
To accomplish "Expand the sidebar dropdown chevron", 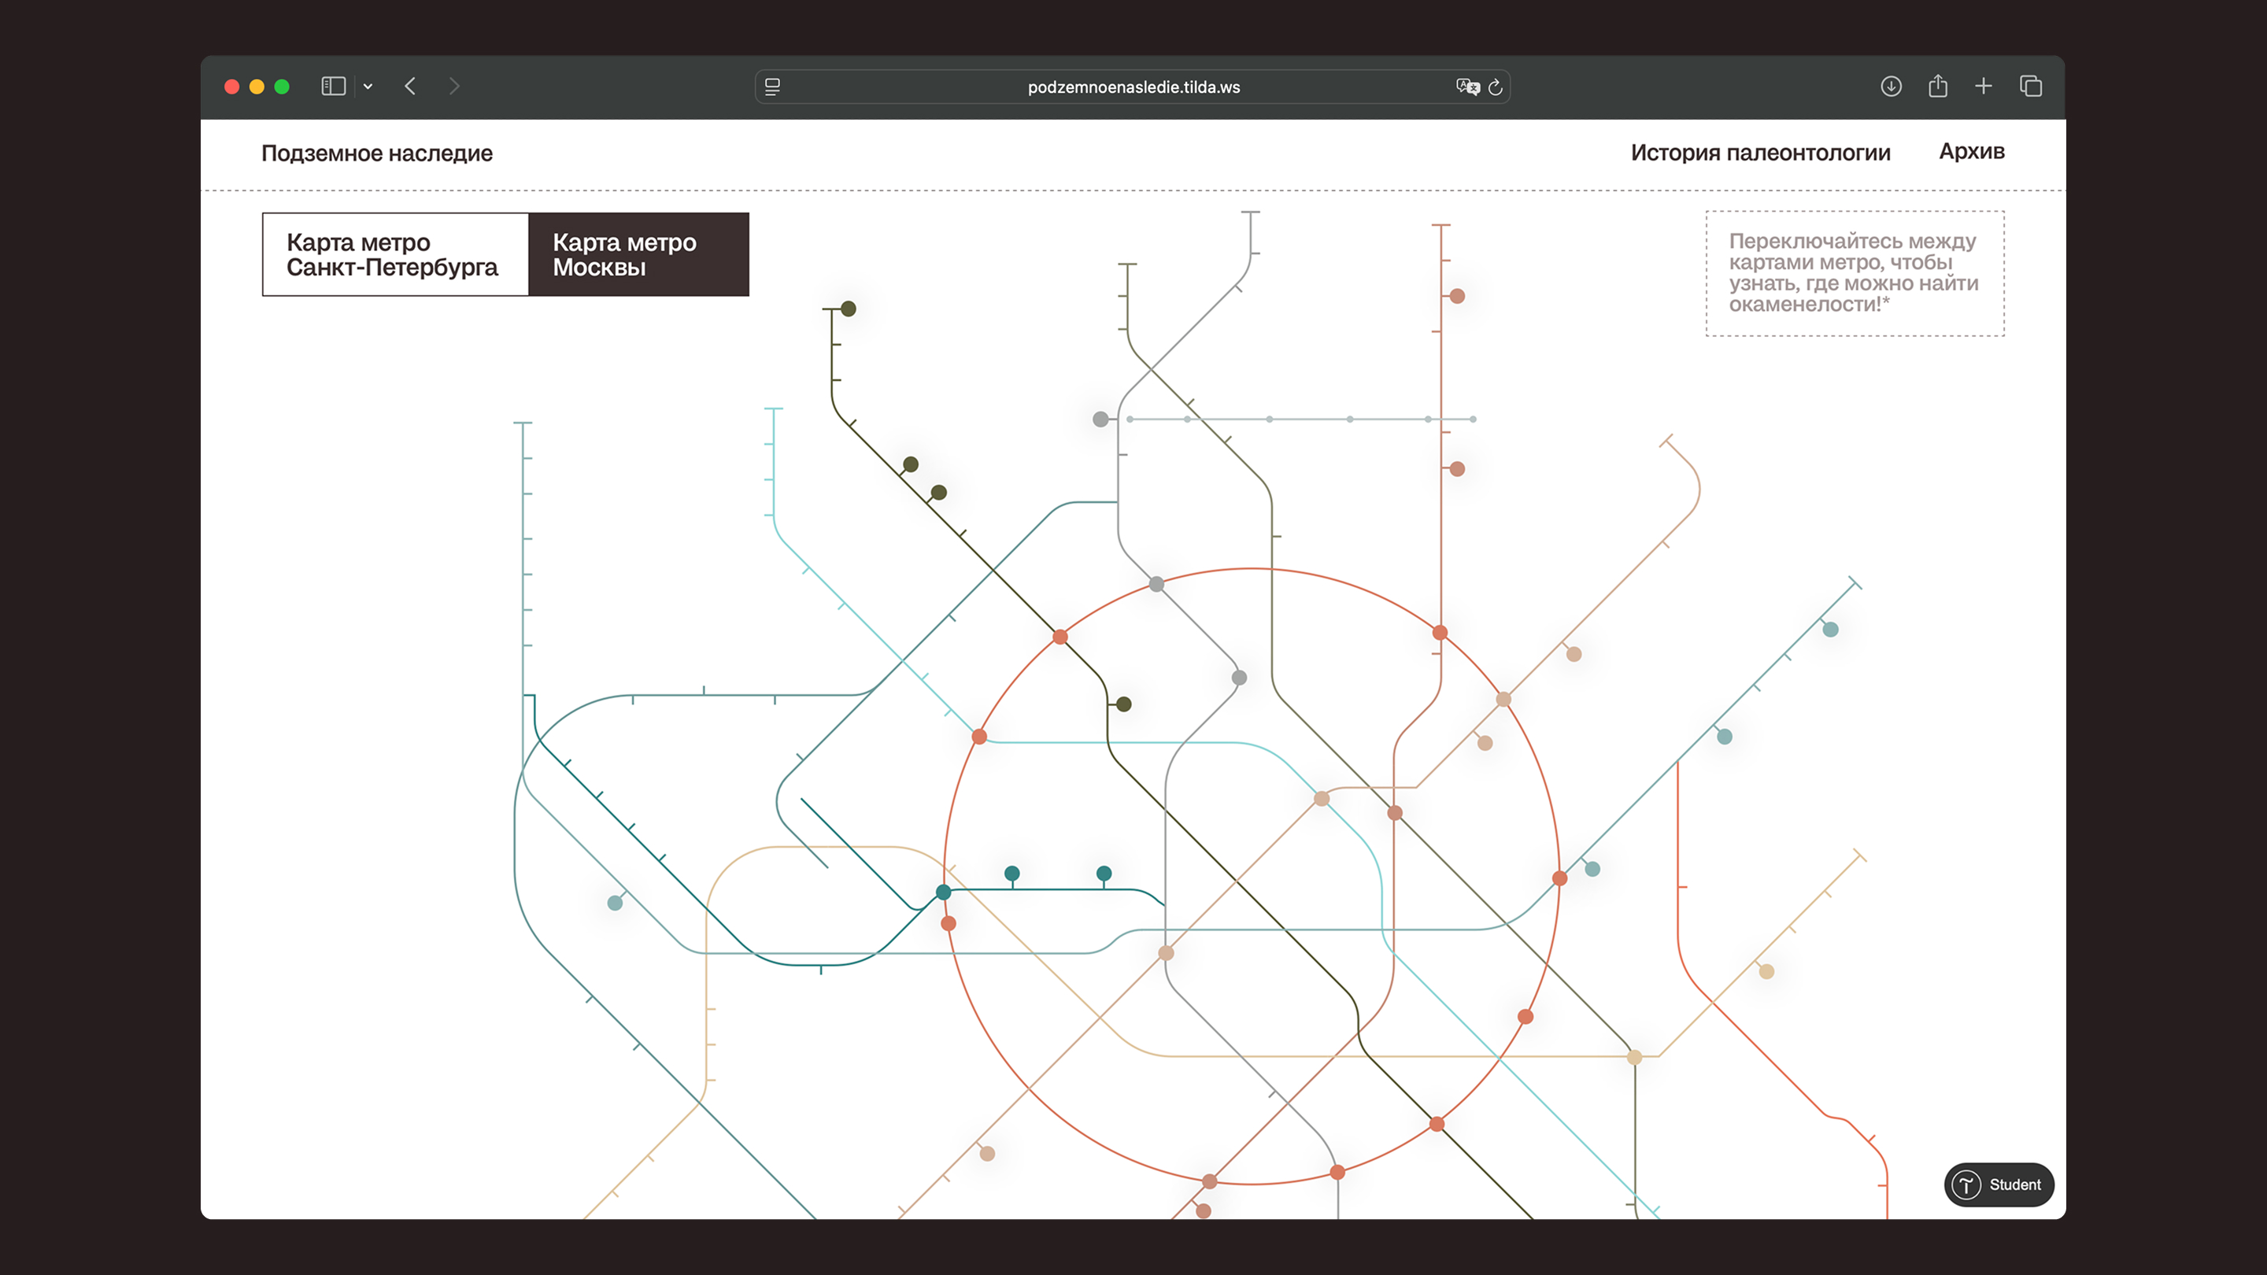I will [x=368, y=87].
